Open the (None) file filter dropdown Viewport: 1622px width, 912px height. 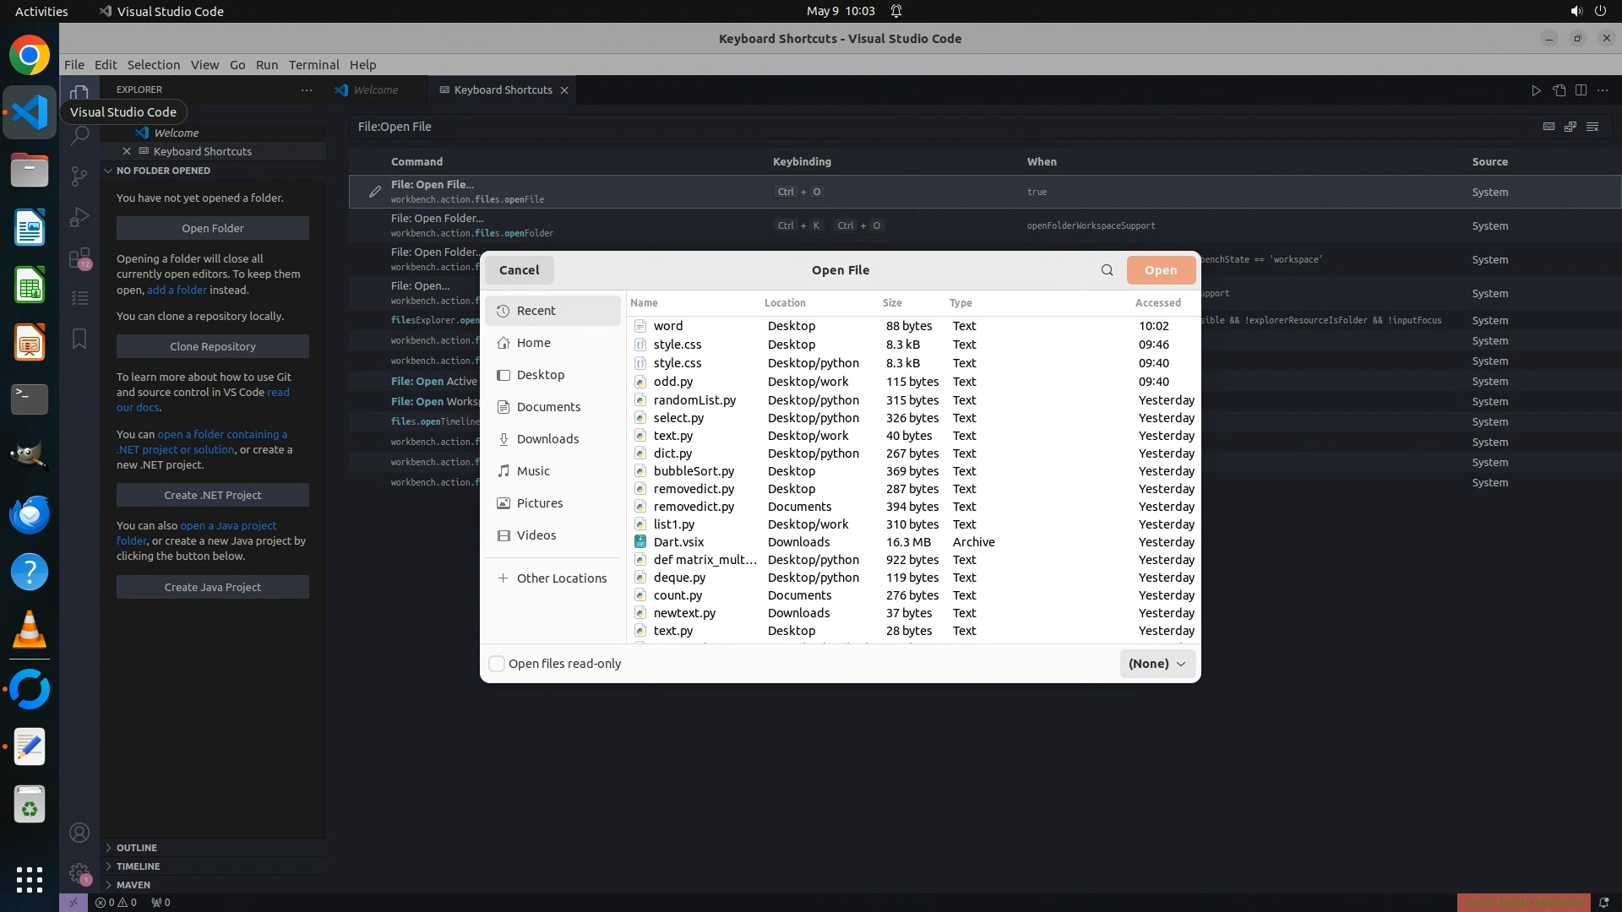pyautogui.click(x=1157, y=664)
